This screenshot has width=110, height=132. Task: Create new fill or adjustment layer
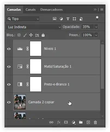coord(73,122)
